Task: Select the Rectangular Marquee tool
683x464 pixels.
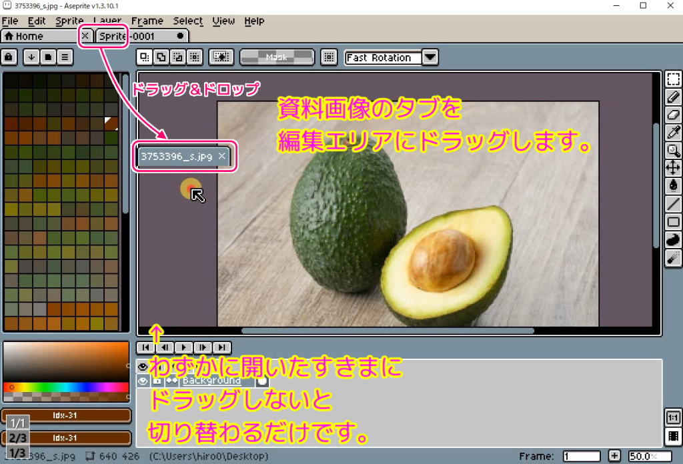Action: pos(673,77)
